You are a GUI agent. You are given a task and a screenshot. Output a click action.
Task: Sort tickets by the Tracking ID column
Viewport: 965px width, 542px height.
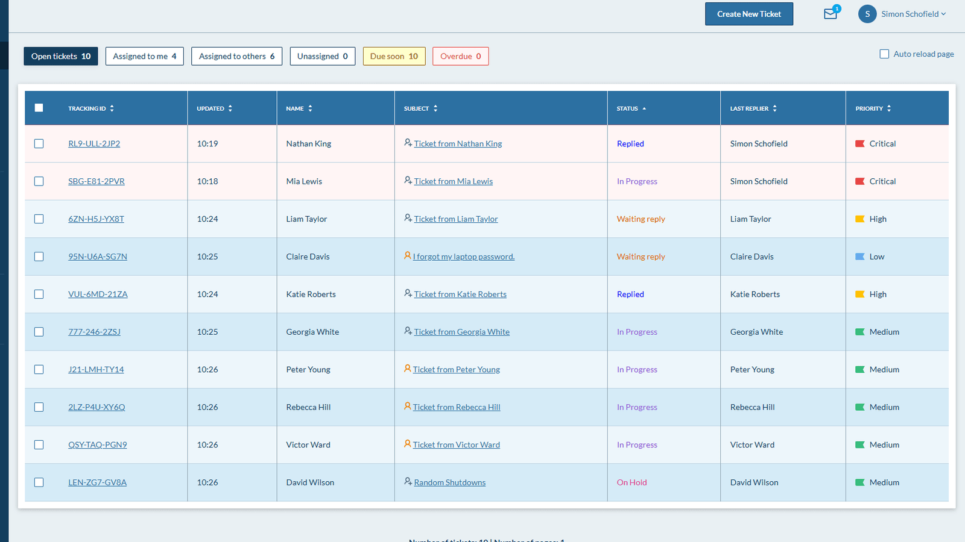pyautogui.click(x=90, y=108)
